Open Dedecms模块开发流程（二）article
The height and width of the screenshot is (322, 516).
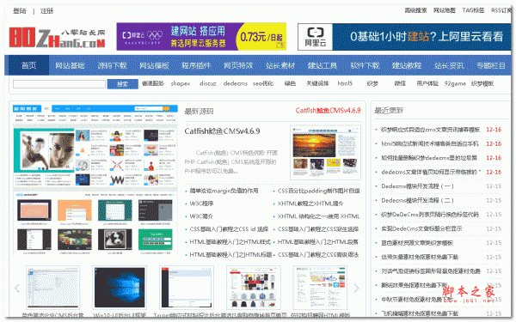tap(417, 200)
